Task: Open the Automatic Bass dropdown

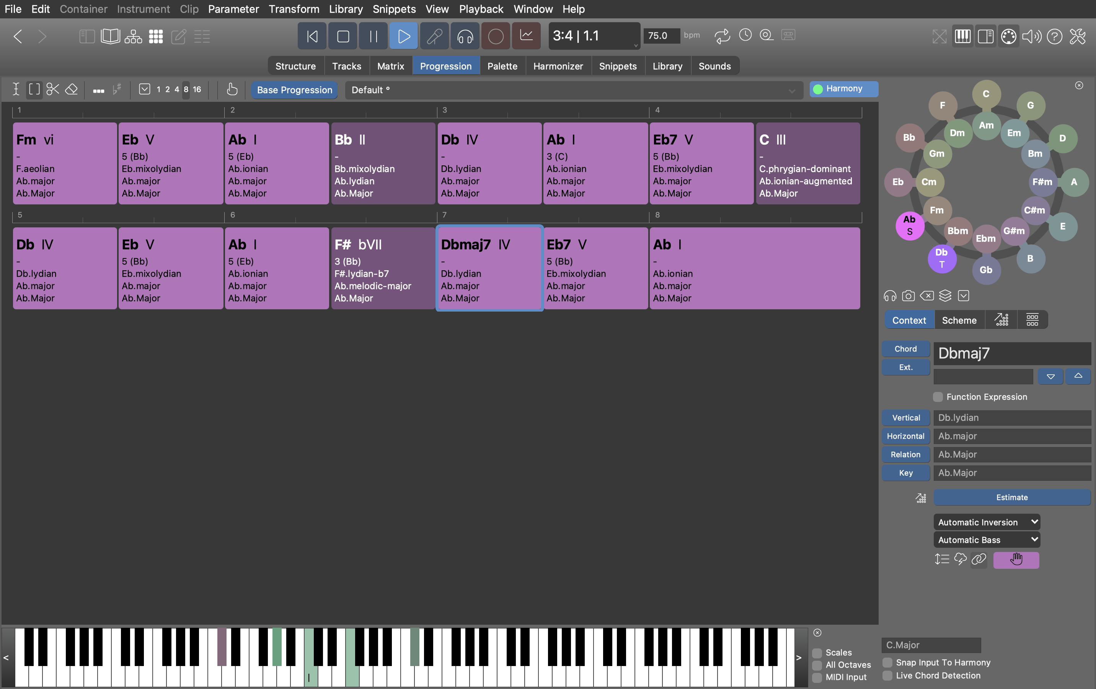Action: coord(986,540)
